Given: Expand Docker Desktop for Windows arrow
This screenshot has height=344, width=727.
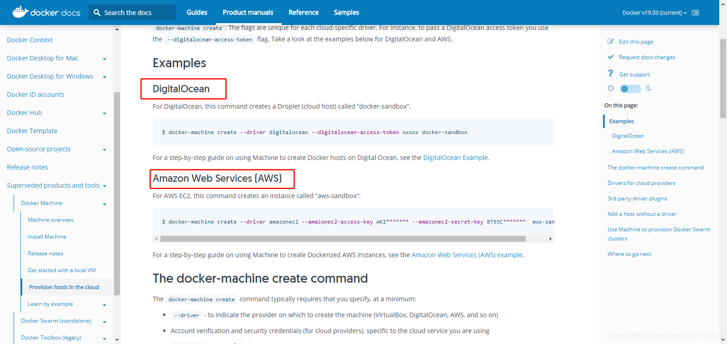Looking at the screenshot, I should tap(105, 77).
